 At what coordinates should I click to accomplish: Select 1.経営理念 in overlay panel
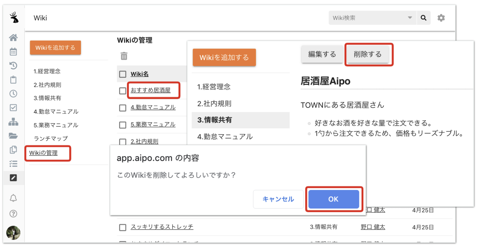[x=214, y=87]
